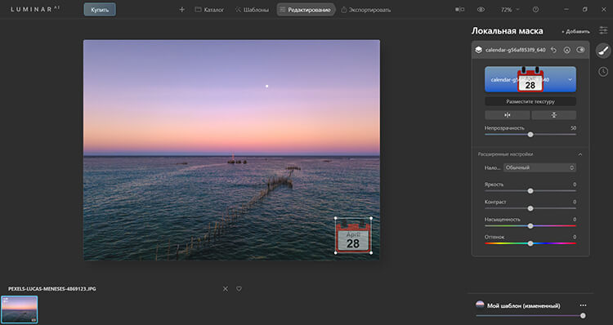The image size is (613, 325).
Task: Open the three-dots menu for Мой шаблон
Action: (x=583, y=305)
